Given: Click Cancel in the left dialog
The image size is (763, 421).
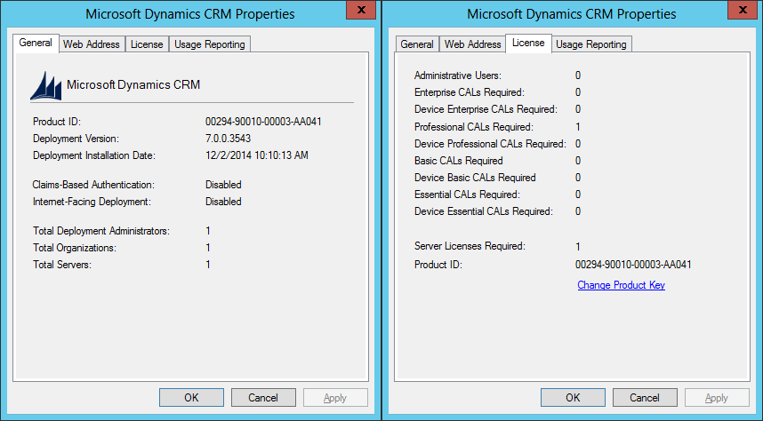Looking at the screenshot, I should click(x=263, y=398).
